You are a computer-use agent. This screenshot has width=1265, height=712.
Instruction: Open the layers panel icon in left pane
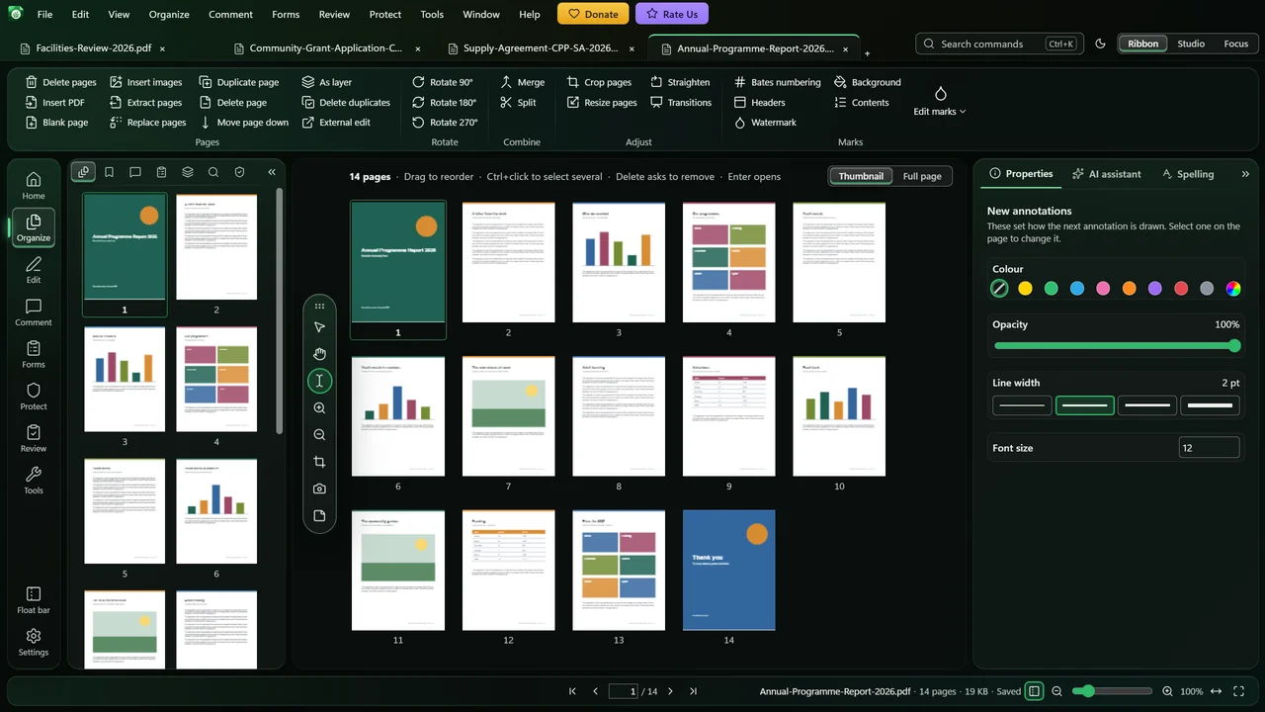point(187,172)
